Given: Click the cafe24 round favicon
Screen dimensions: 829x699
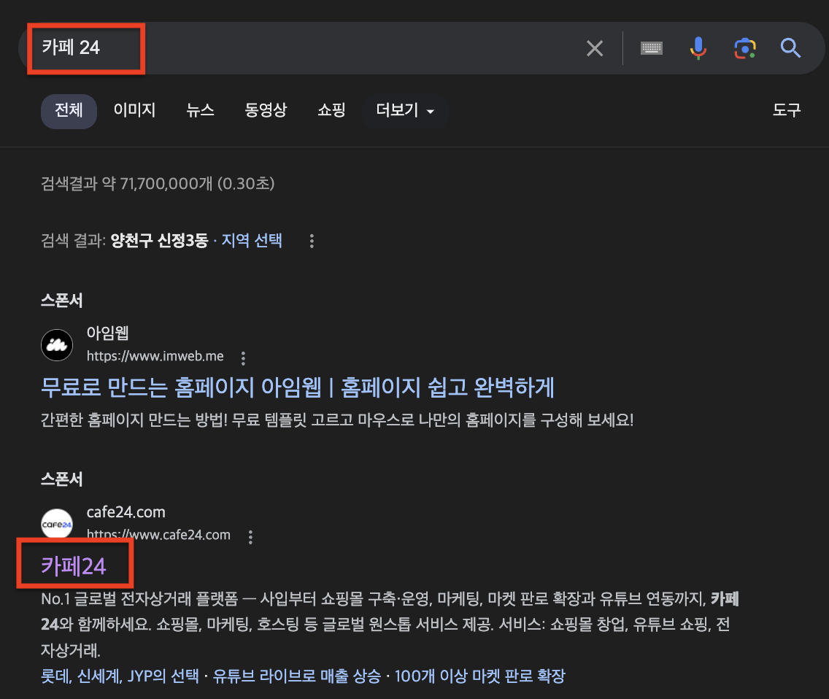Looking at the screenshot, I should point(57,523).
